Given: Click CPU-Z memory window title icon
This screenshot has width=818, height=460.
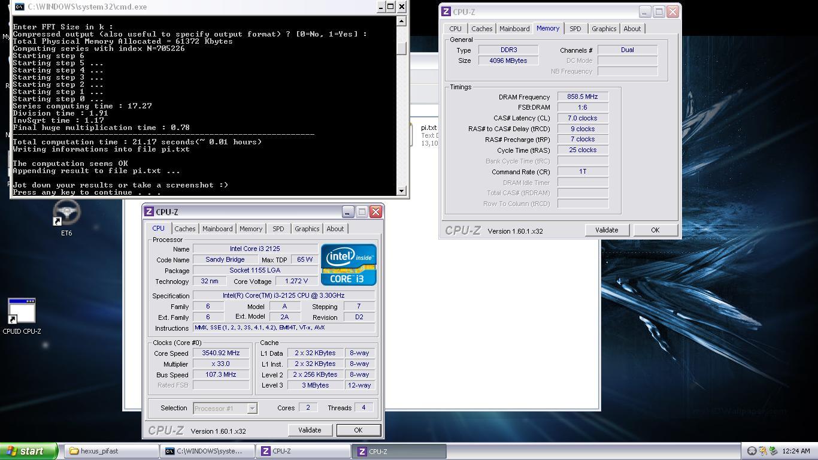Looking at the screenshot, I should (446, 11).
